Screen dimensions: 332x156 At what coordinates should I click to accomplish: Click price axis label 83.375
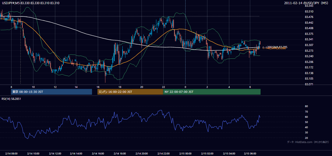(x=309, y=34)
